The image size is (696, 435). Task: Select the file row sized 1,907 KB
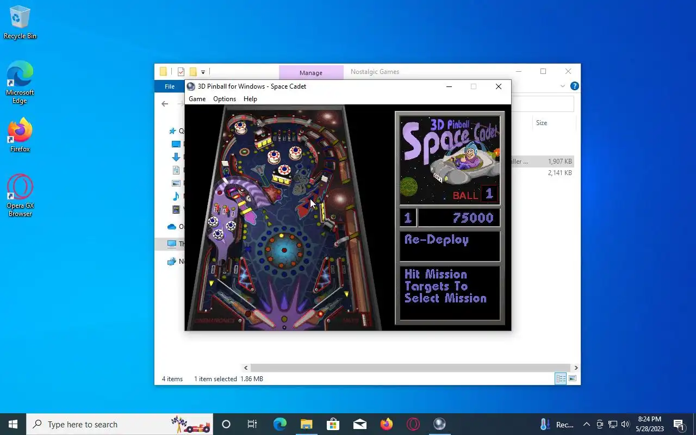(x=543, y=161)
